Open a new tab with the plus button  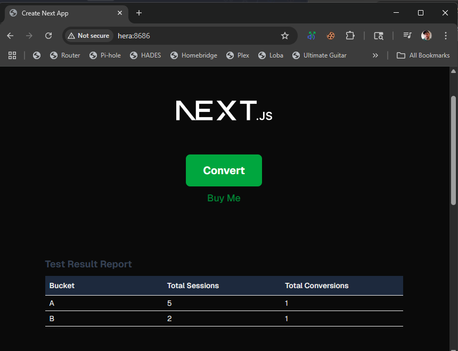pos(139,13)
